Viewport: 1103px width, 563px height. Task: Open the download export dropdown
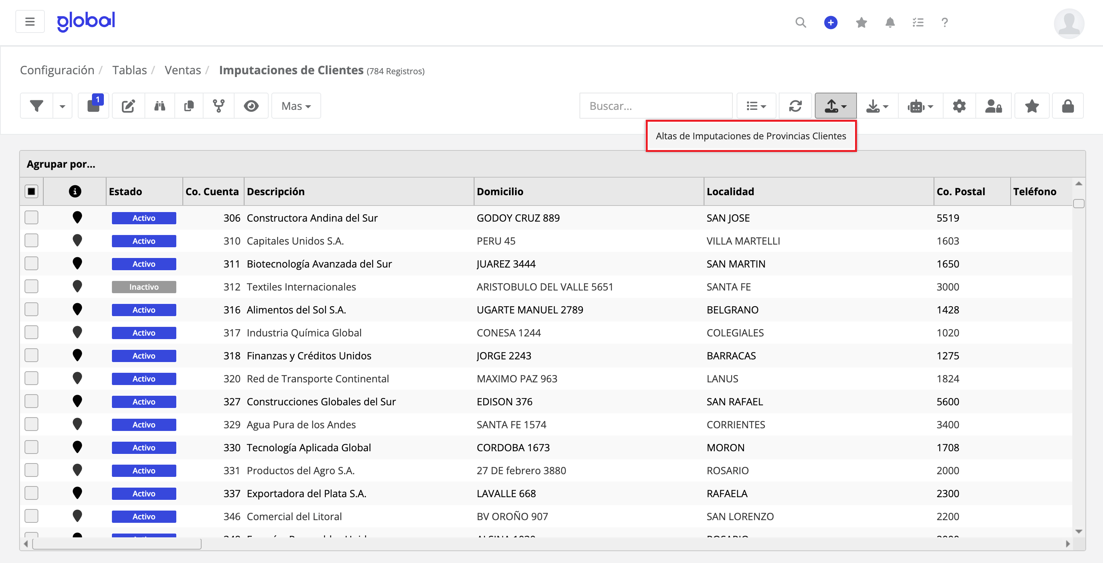pyautogui.click(x=877, y=106)
